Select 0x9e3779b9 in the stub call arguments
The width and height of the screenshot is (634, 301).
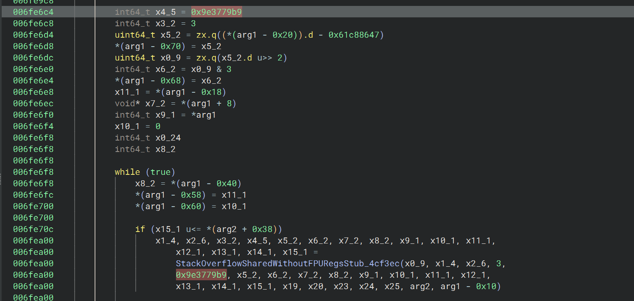point(201,275)
